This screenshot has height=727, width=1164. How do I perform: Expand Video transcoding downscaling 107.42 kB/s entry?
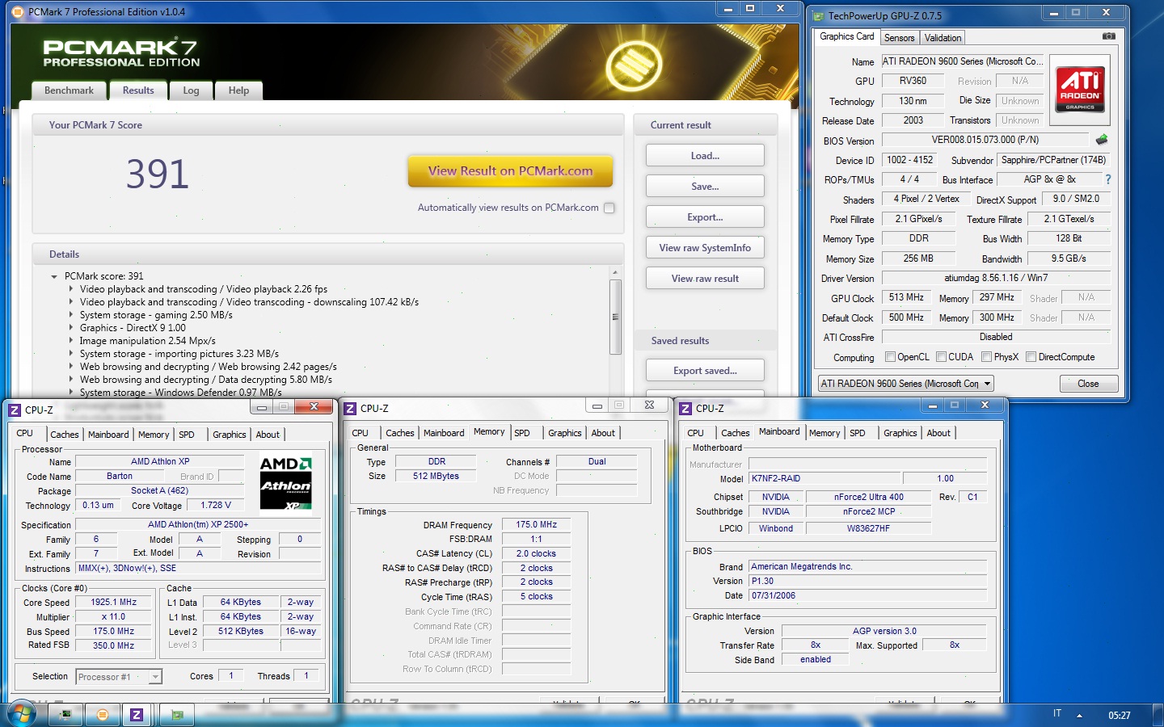(x=71, y=302)
